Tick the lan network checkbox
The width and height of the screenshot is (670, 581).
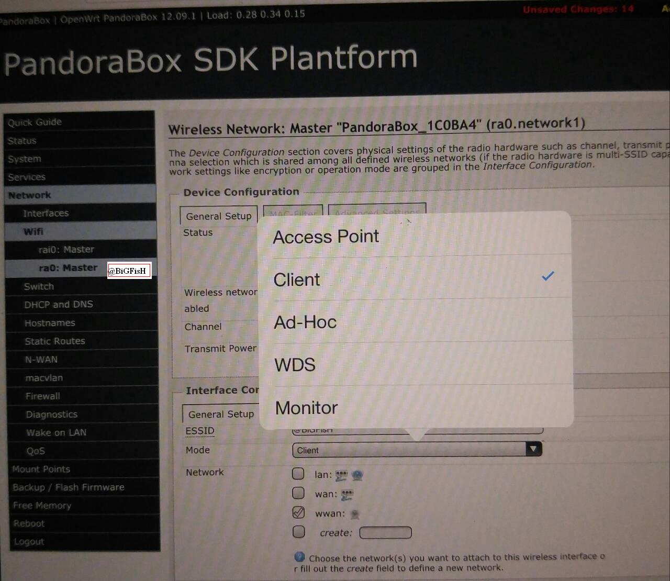tap(298, 474)
